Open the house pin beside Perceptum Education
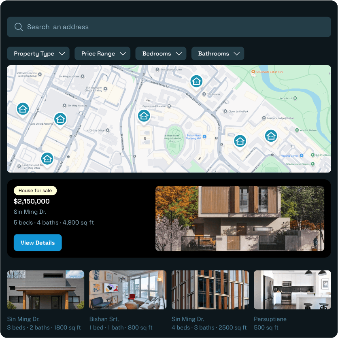Viewport: 338px width, 338px height. pos(144,116)
